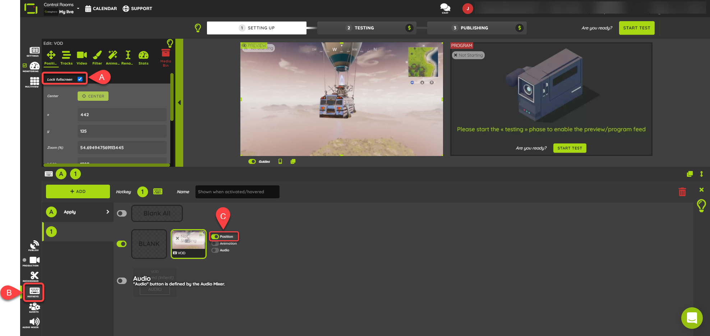
Task: Click the top START TEST button
Action: pyautogui.click(x=637, y=28)
